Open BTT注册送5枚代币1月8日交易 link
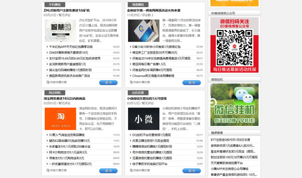The height and width of the screenshot is (178, 302). 230,140
